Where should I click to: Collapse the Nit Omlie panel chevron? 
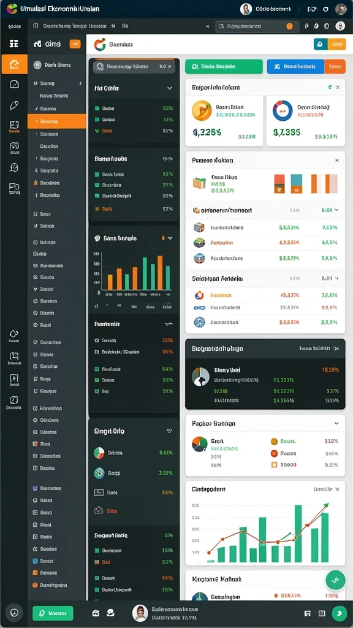click(169, 88)
